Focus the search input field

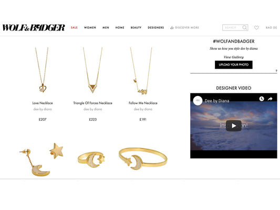(232, 27)
